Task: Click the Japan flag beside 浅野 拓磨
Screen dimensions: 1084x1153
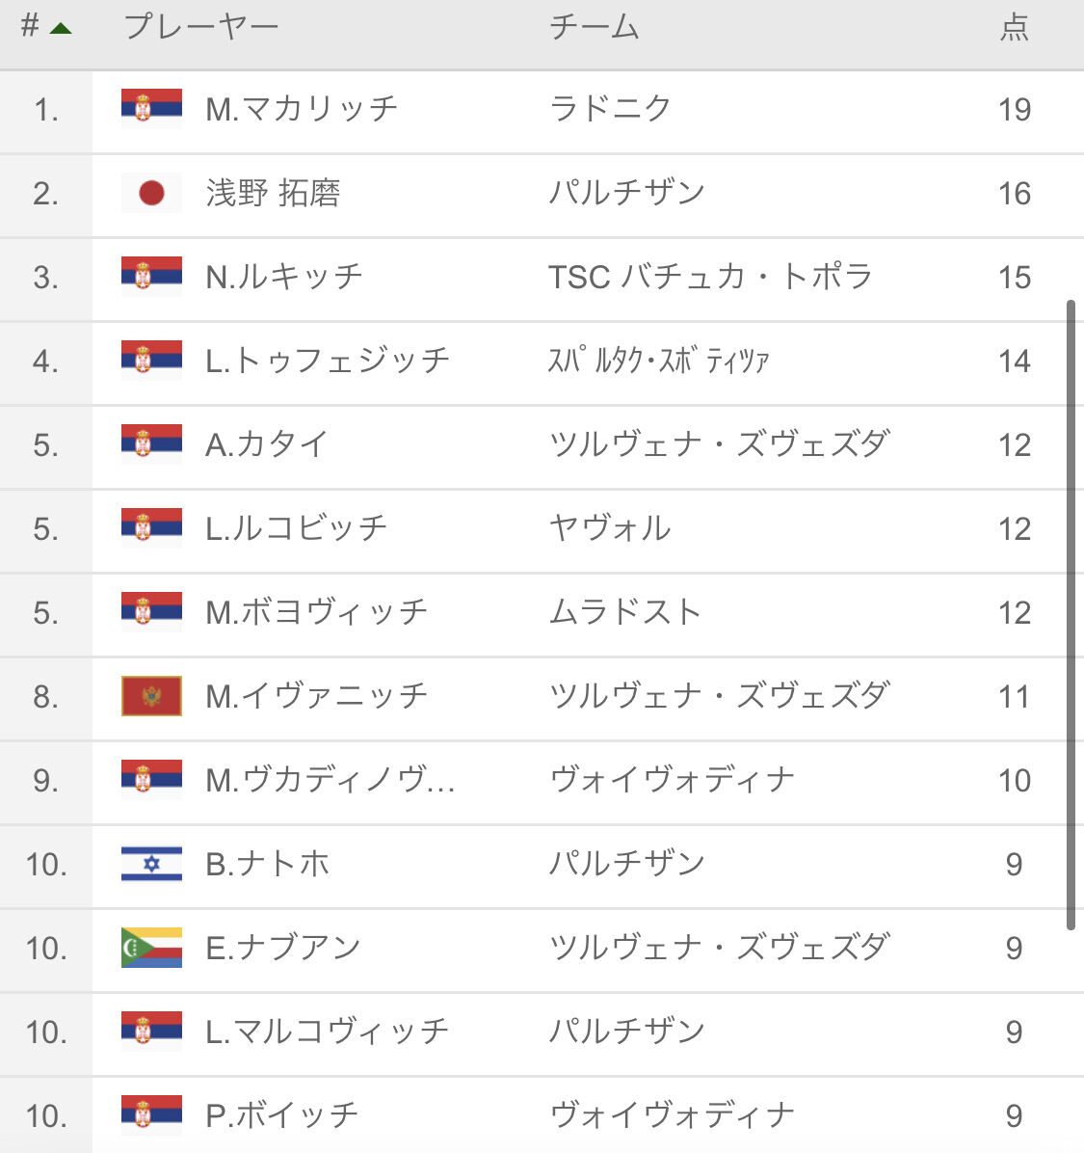Action: tap(151, 193)
